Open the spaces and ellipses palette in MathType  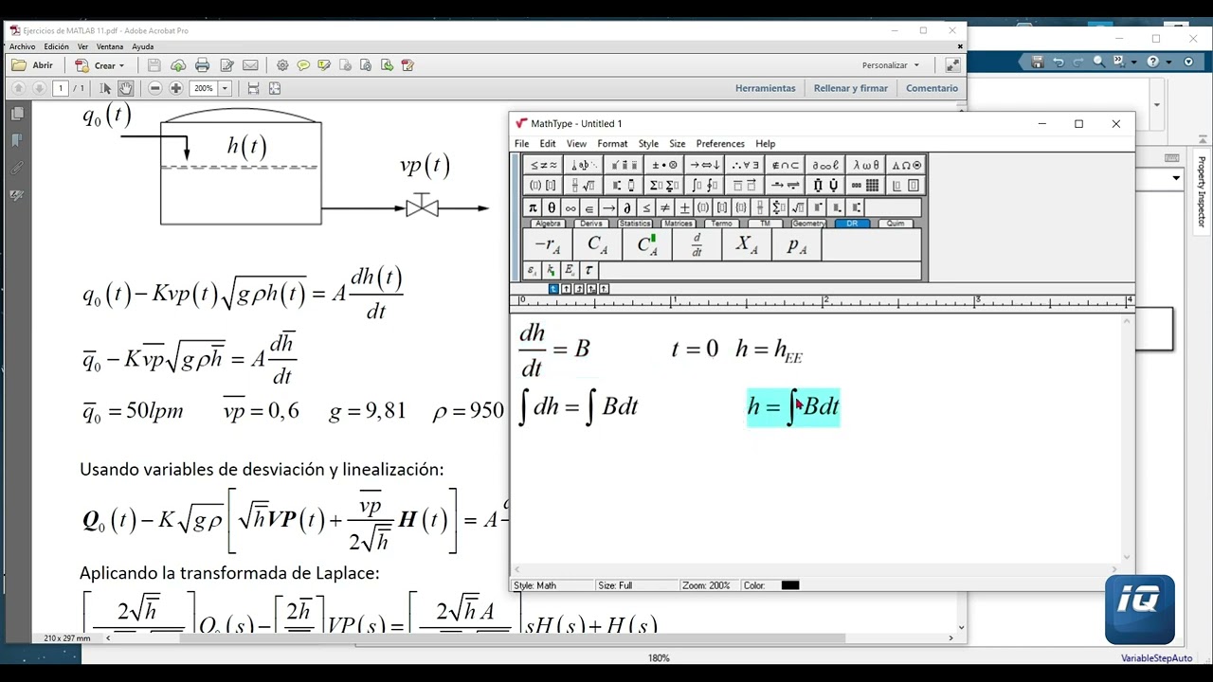584,165
